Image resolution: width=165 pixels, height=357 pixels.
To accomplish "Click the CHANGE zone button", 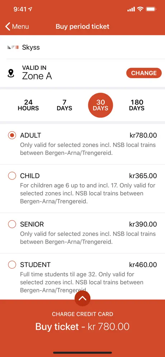I will (x=144, y=73).
